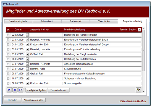Check the Steuererklärung task checkbox
This screenshot has width=152, height=107.
[8, 69]
